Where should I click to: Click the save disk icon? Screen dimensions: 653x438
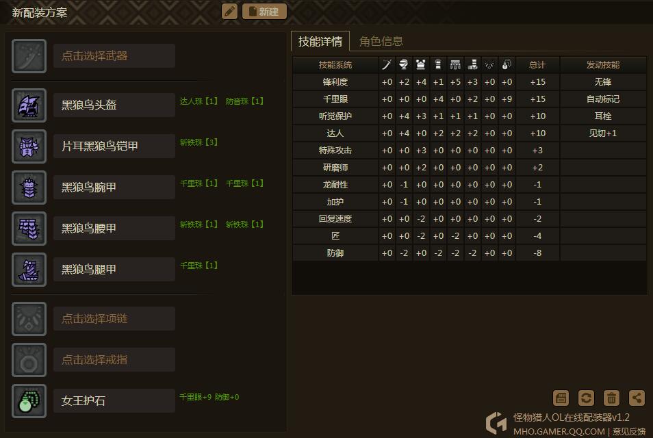click(x=561, y=398)
